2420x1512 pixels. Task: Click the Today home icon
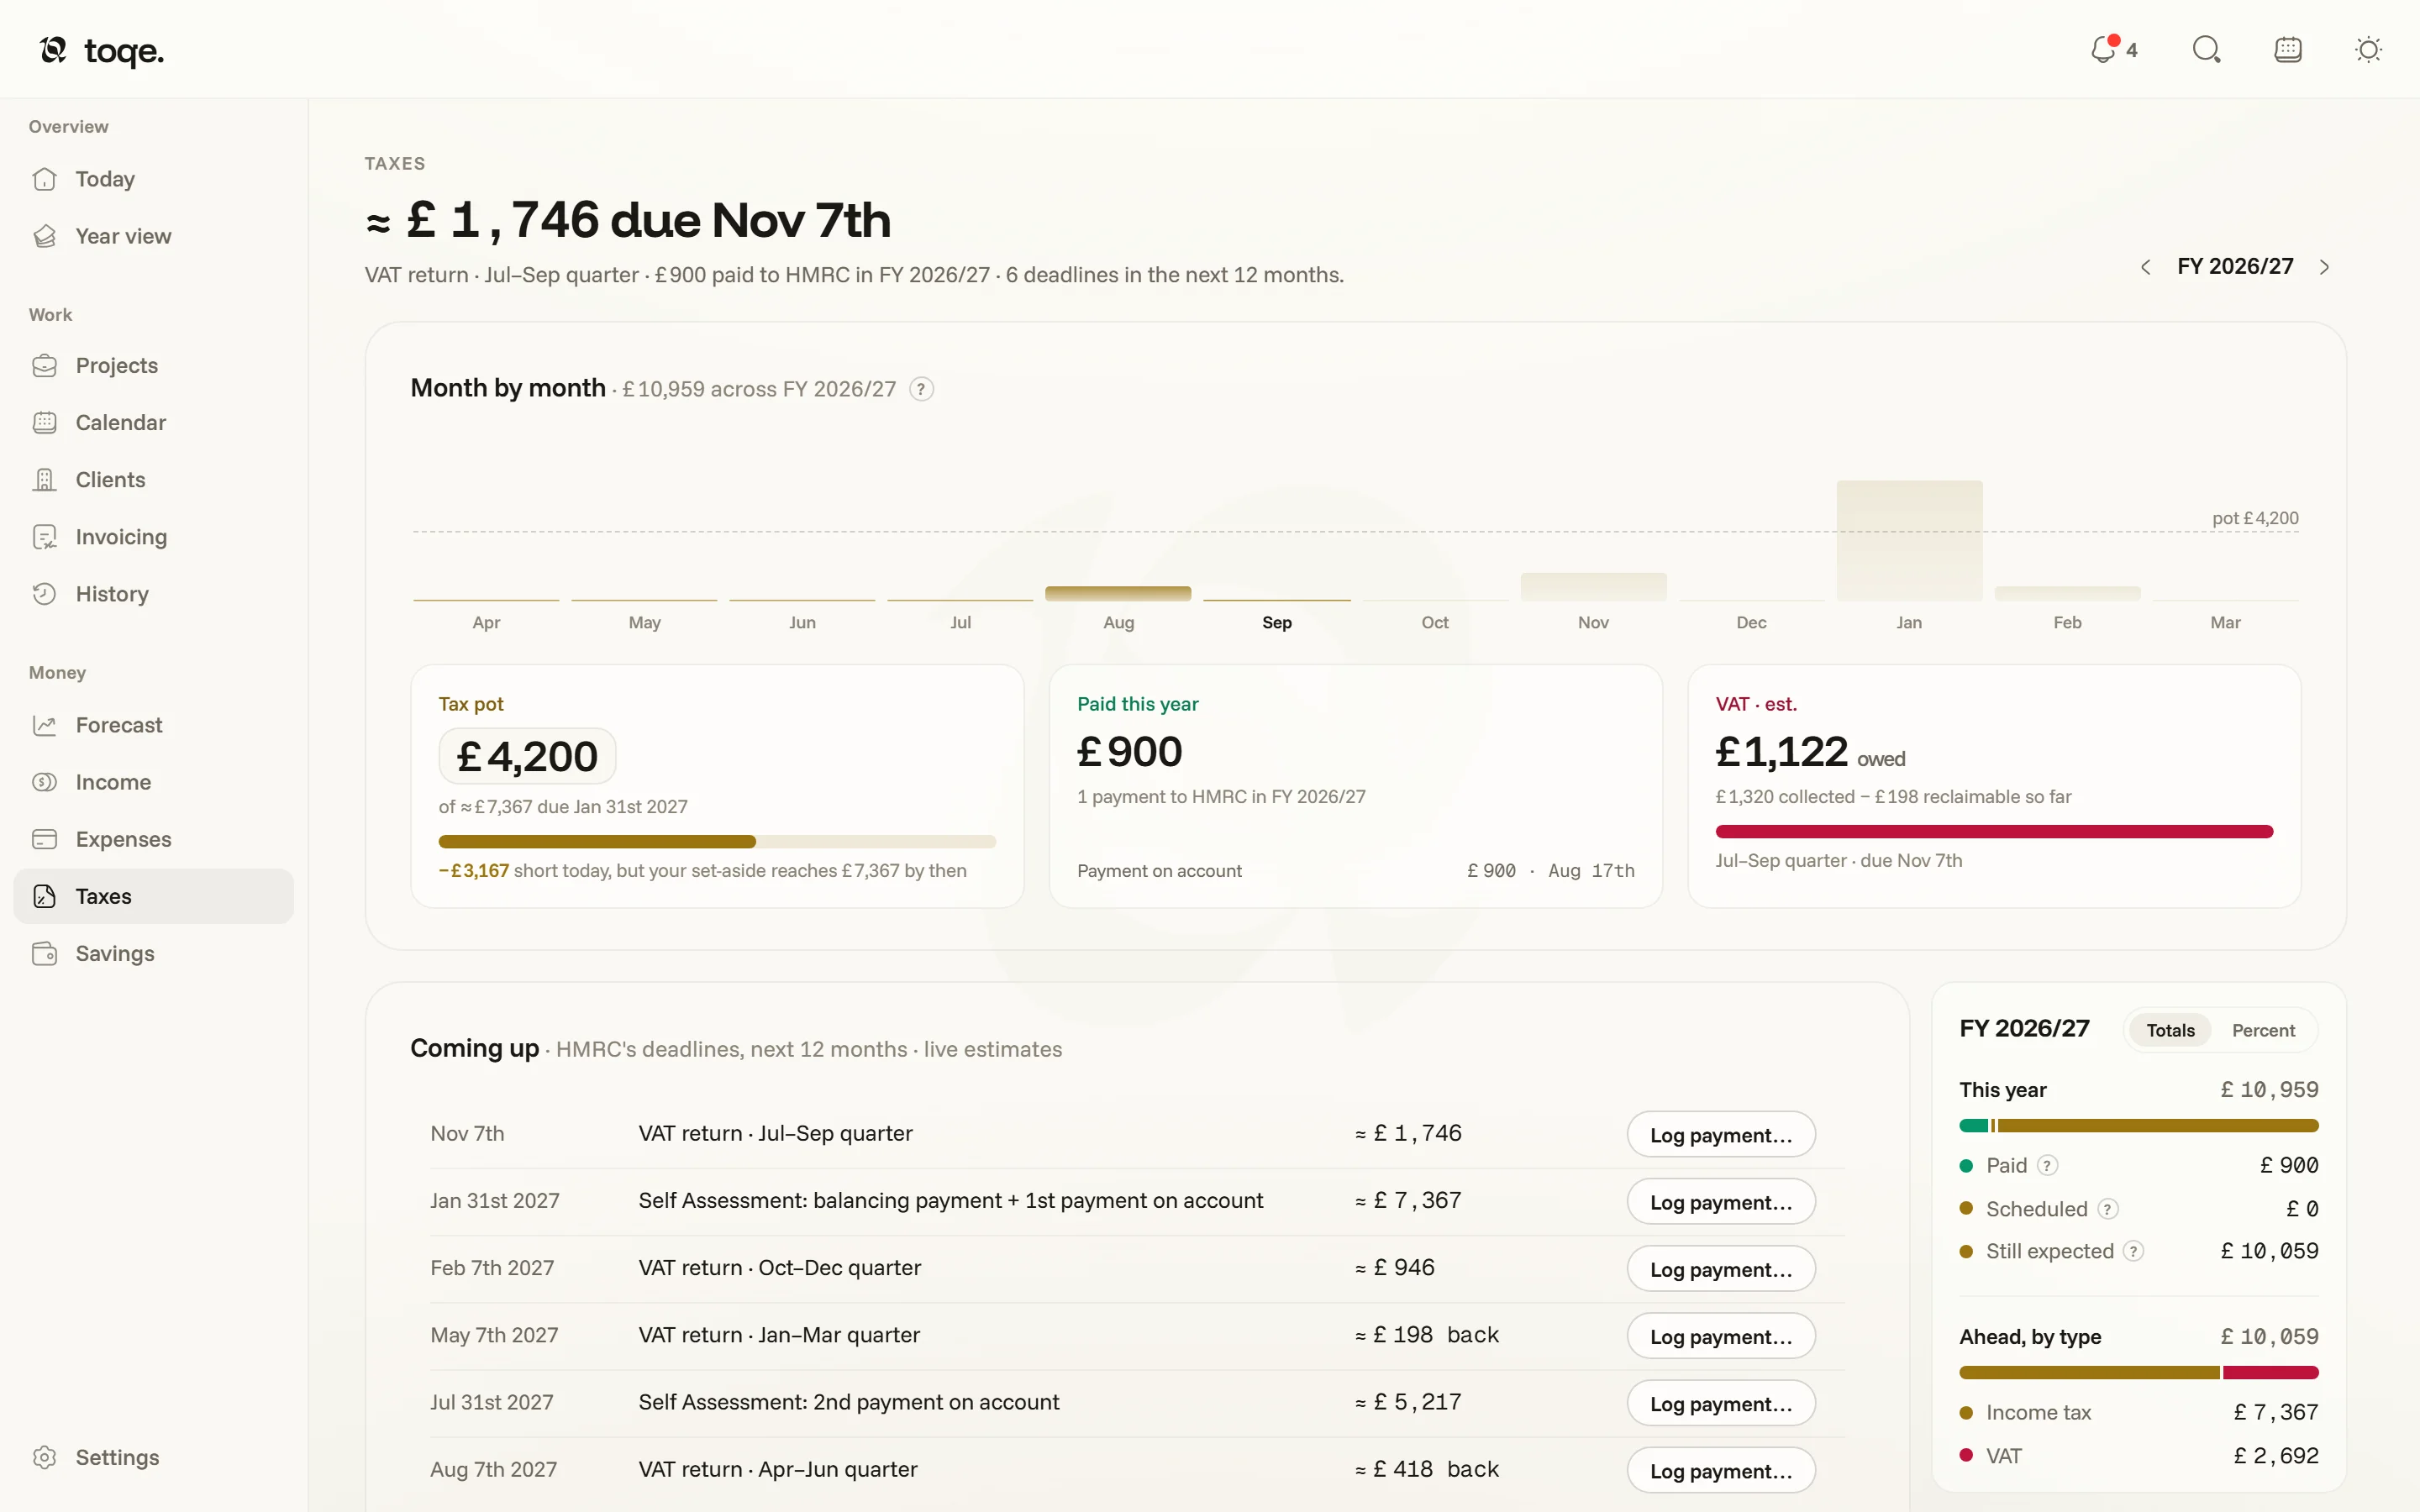44,179
